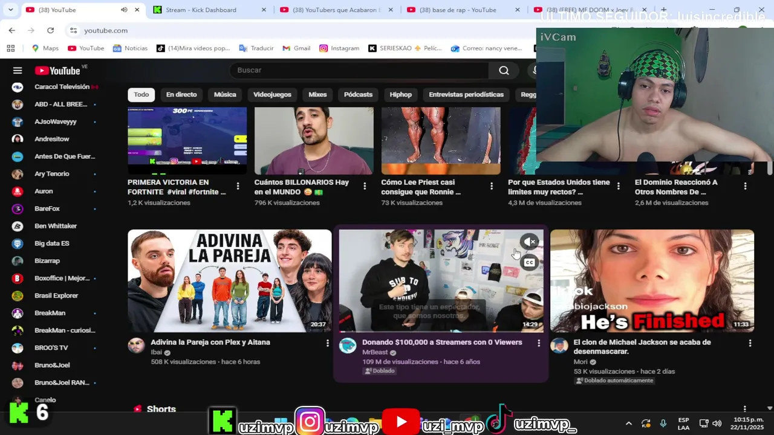Image resolution: width=774 pixels, height=435 pixels.
Task: Open the Gmail bookmark
Action: tap(296, 48)
